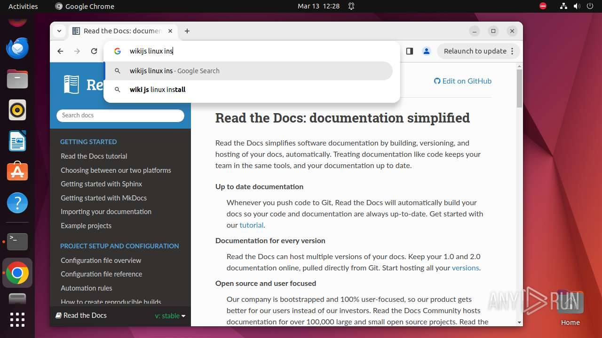Click Relaunch to update button
The image size is (602, 338).
tap(475, 51)
